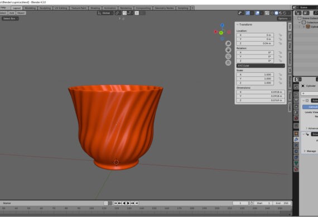
Task: Switch to the UV Editing workspace tab
Action: click(61, 8)
